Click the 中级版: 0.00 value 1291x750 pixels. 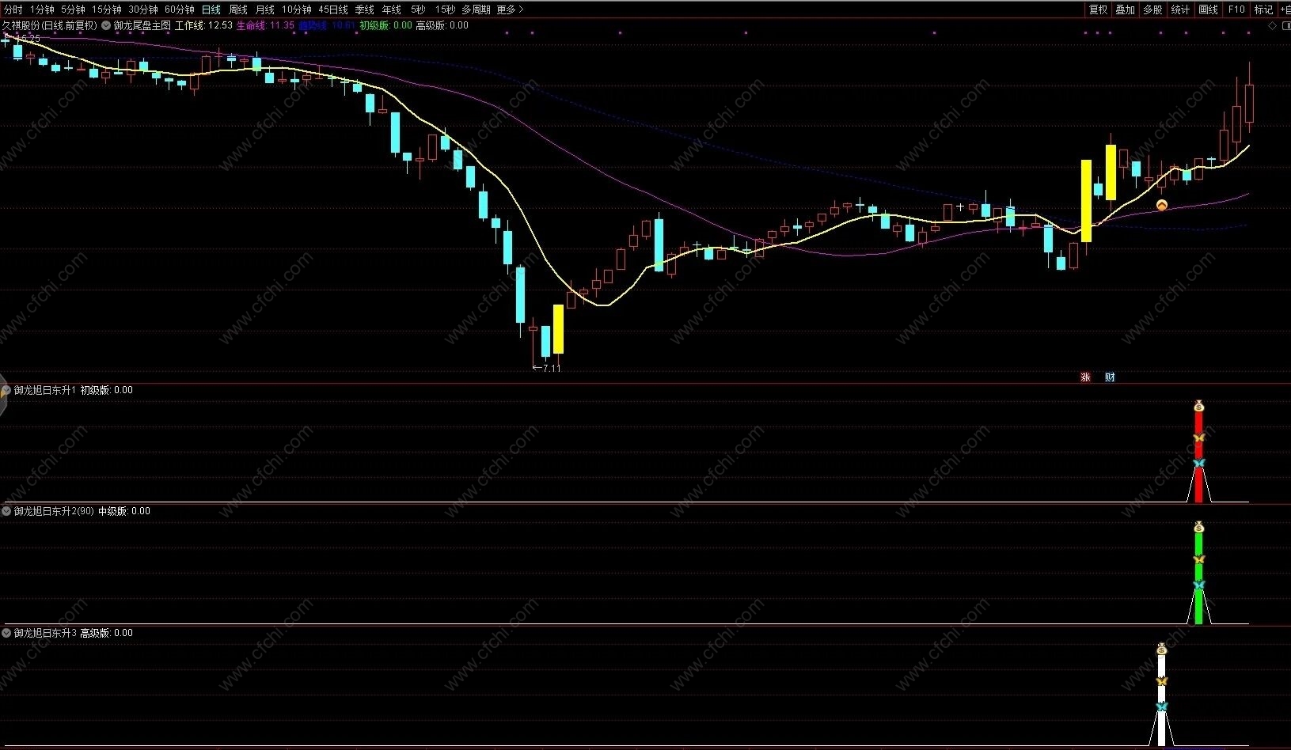click(x=124, y=511)
